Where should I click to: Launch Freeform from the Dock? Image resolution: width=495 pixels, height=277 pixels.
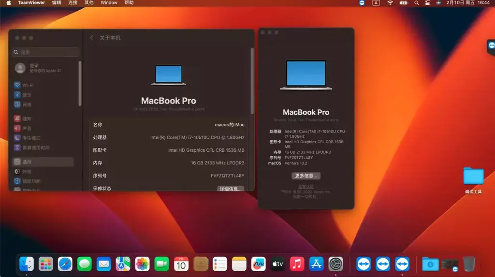click(259, 264)
